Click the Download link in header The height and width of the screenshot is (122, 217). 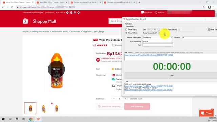50,13
